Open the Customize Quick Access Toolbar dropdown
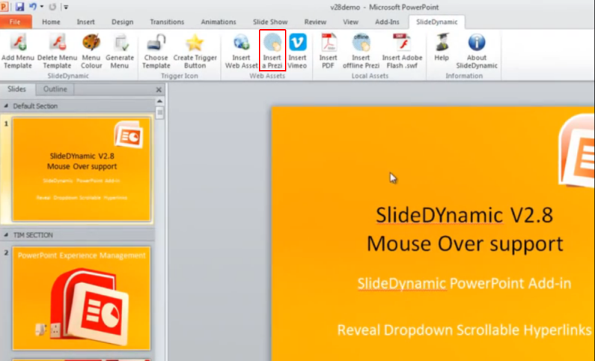 [x=65, y=7]
